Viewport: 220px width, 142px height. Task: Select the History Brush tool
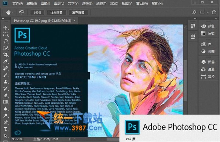click(x=5, y=88)
